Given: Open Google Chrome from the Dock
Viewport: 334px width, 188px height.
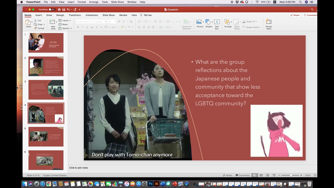Looking at the screenshot, I should 49,184.
